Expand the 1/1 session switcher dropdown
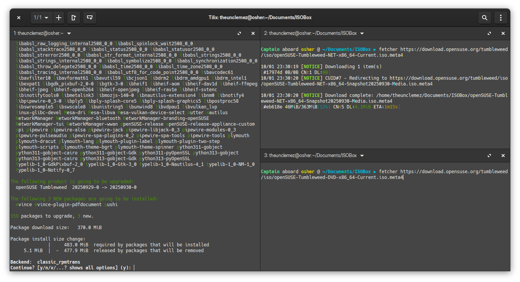520x282 pixels. [41, 18]
